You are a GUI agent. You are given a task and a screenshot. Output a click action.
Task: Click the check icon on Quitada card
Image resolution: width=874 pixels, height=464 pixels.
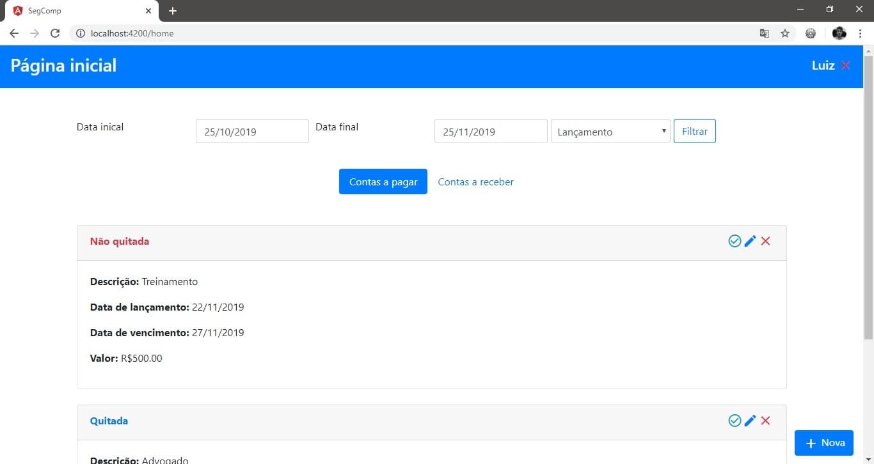(x=735, y=421)
